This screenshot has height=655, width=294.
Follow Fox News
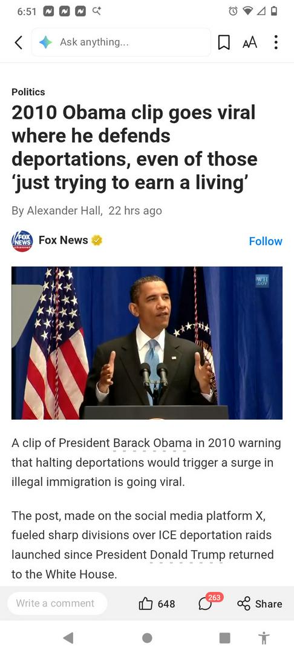coord(266,241)
